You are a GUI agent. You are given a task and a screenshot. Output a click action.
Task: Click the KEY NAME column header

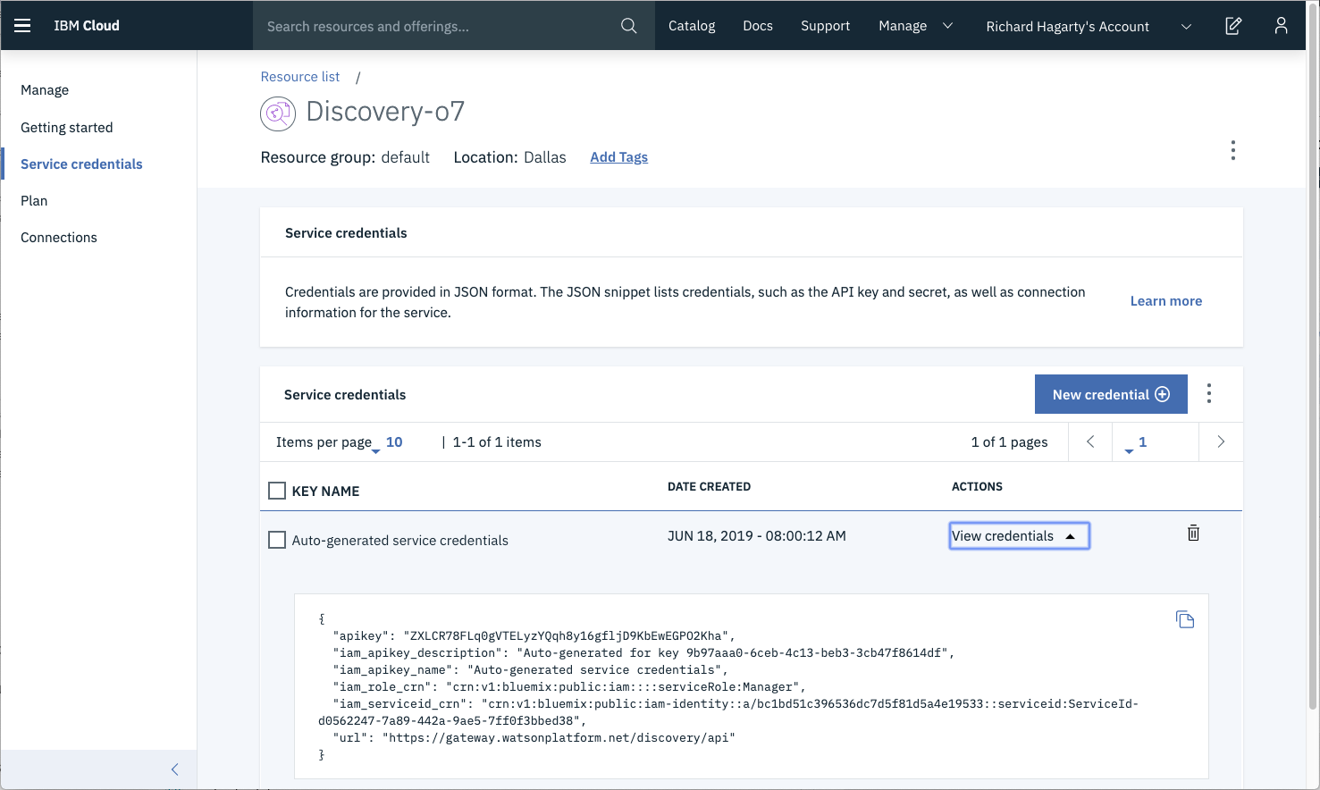tap(325, 492)
